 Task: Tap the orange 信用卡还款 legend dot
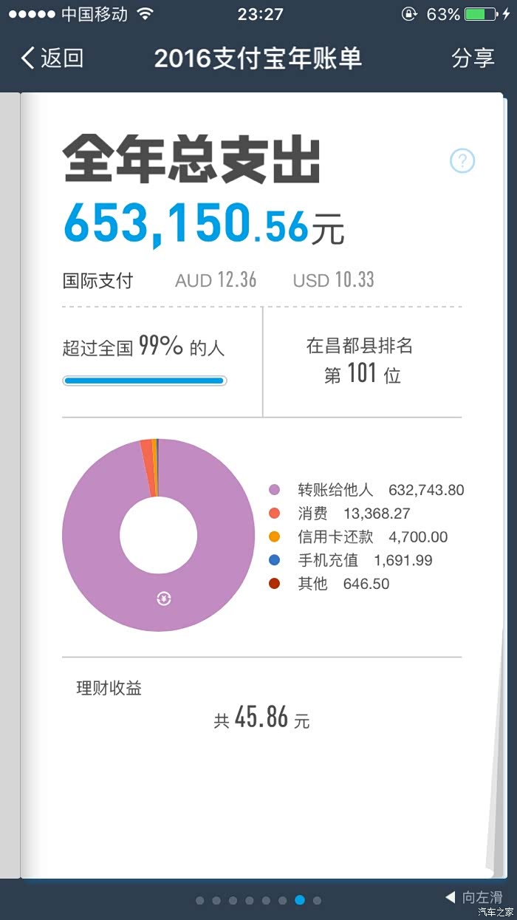point(275,537)
